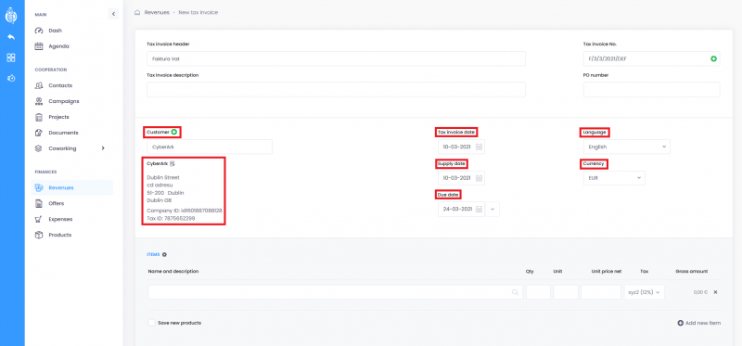Click search magnifier icon in item name field
The width and height of the screenshot is (742, 346).
pyautogui.click(x=515, y=292)
